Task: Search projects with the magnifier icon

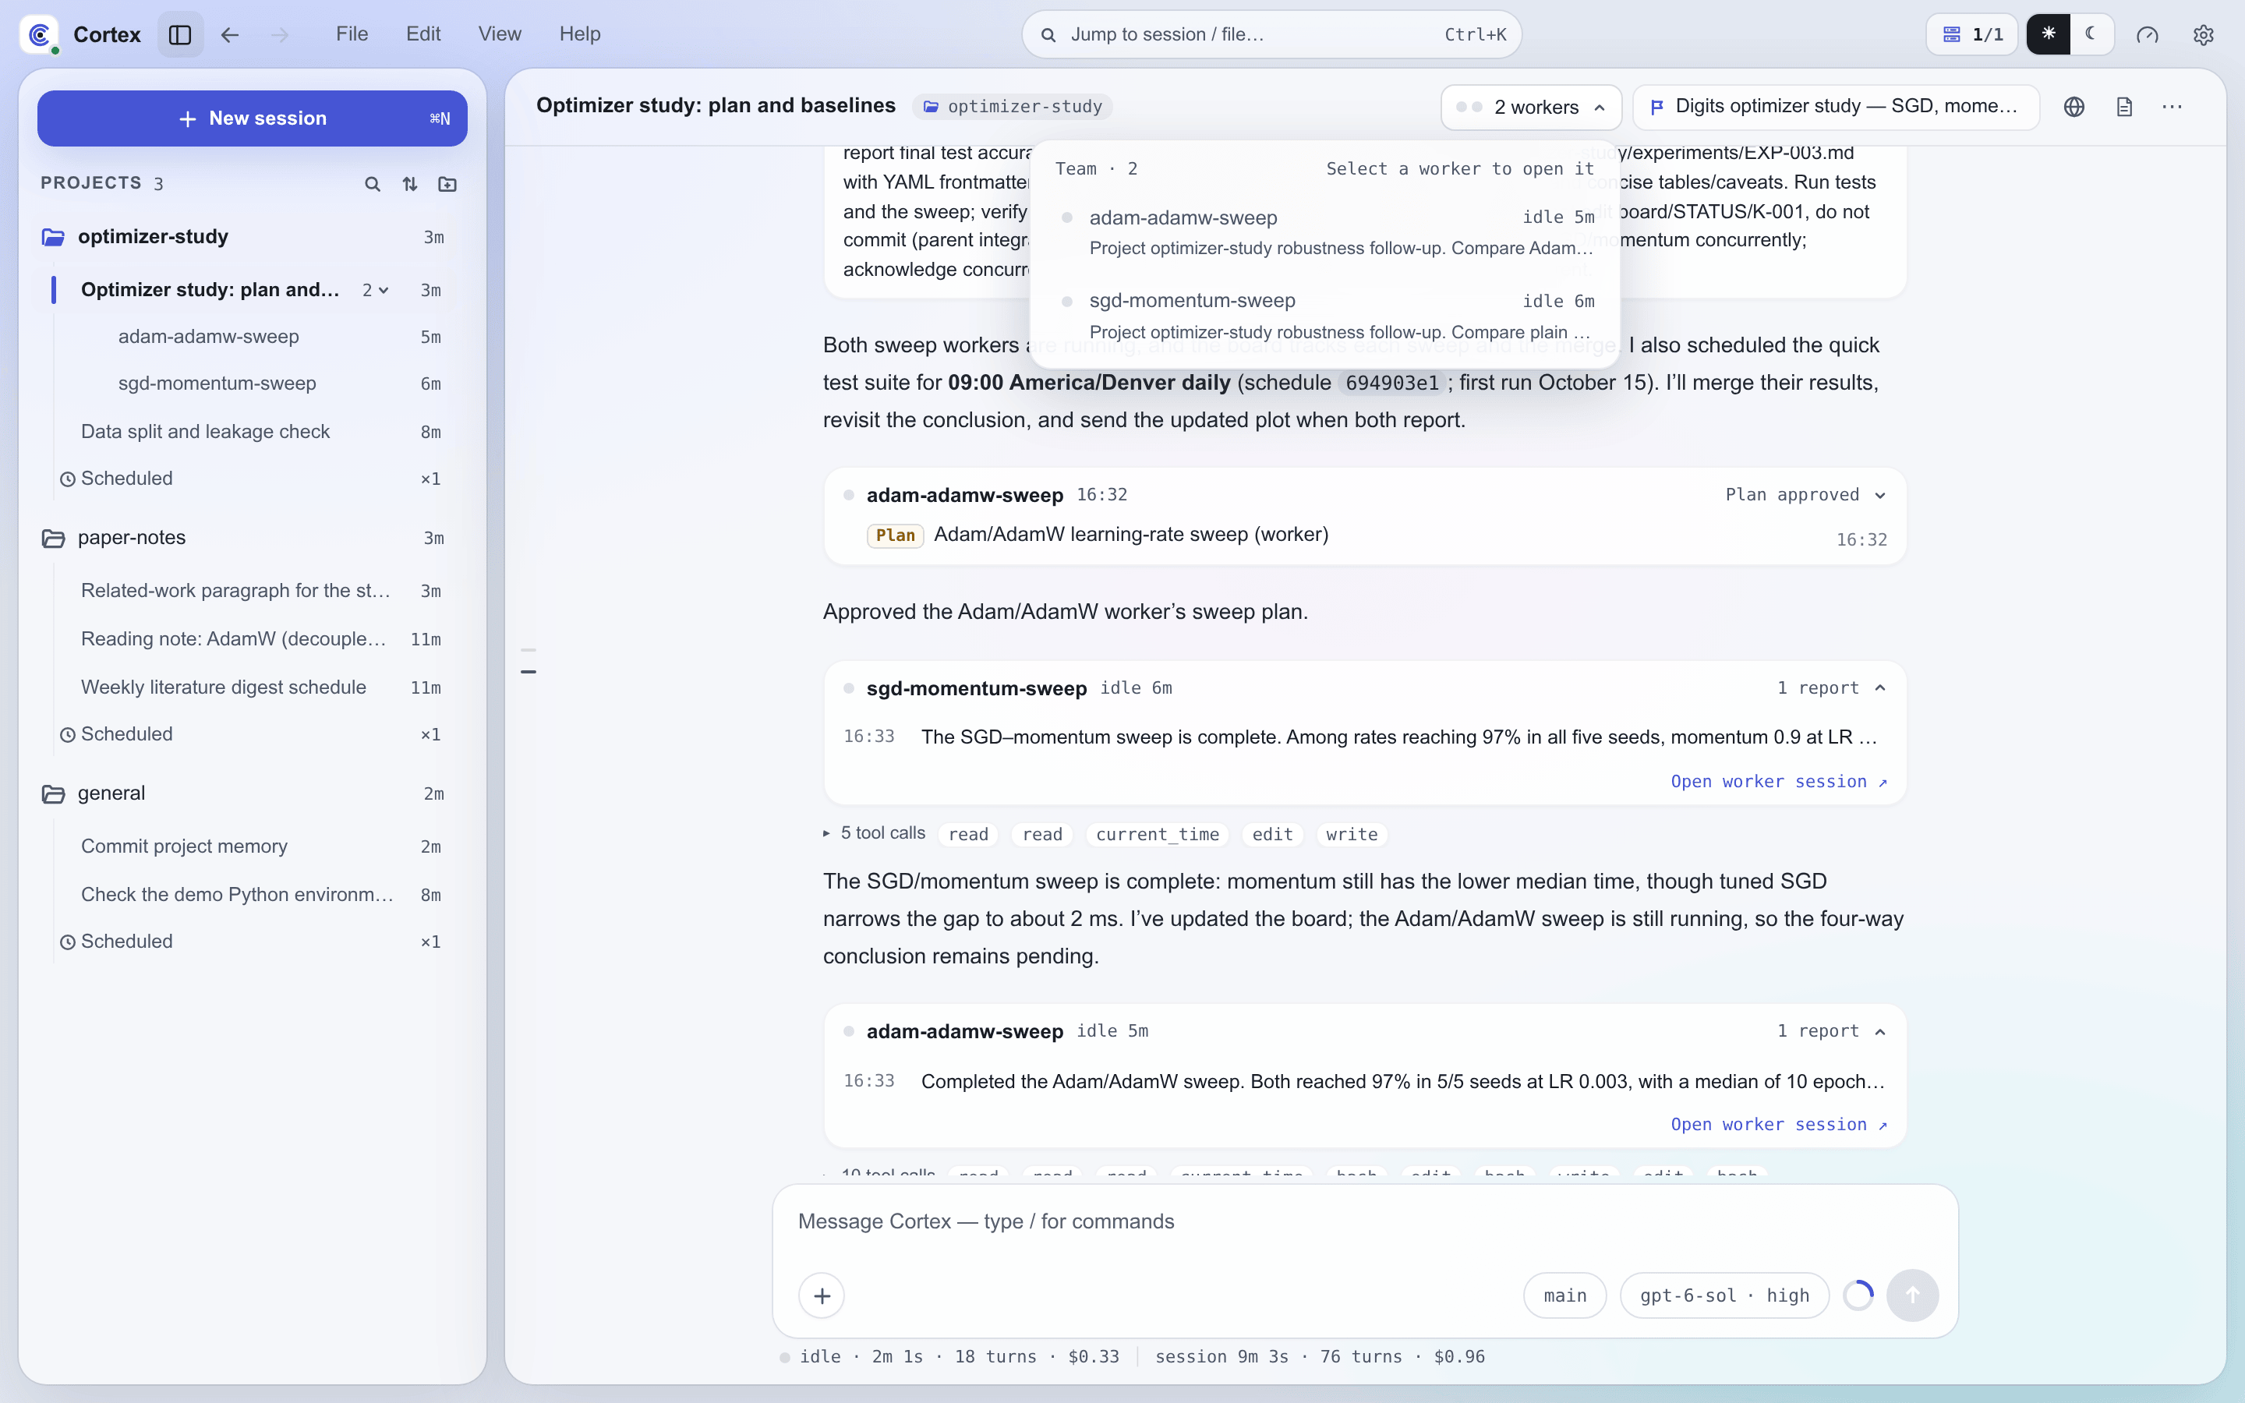Action: 372,184
